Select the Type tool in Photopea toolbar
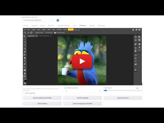Image resolution: width=164 pixels, height=123 pixels. 25,61
